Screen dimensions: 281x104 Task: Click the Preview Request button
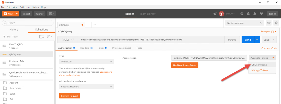(70, 96)
